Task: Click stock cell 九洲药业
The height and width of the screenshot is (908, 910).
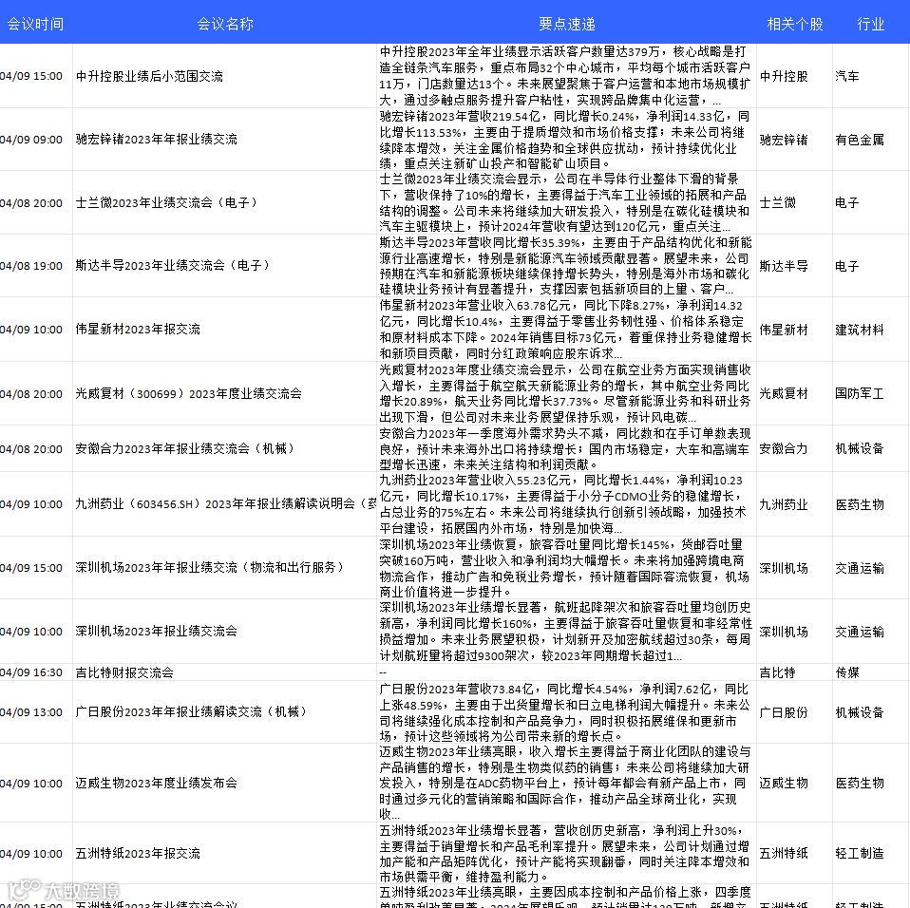Action: coord(784,504)
